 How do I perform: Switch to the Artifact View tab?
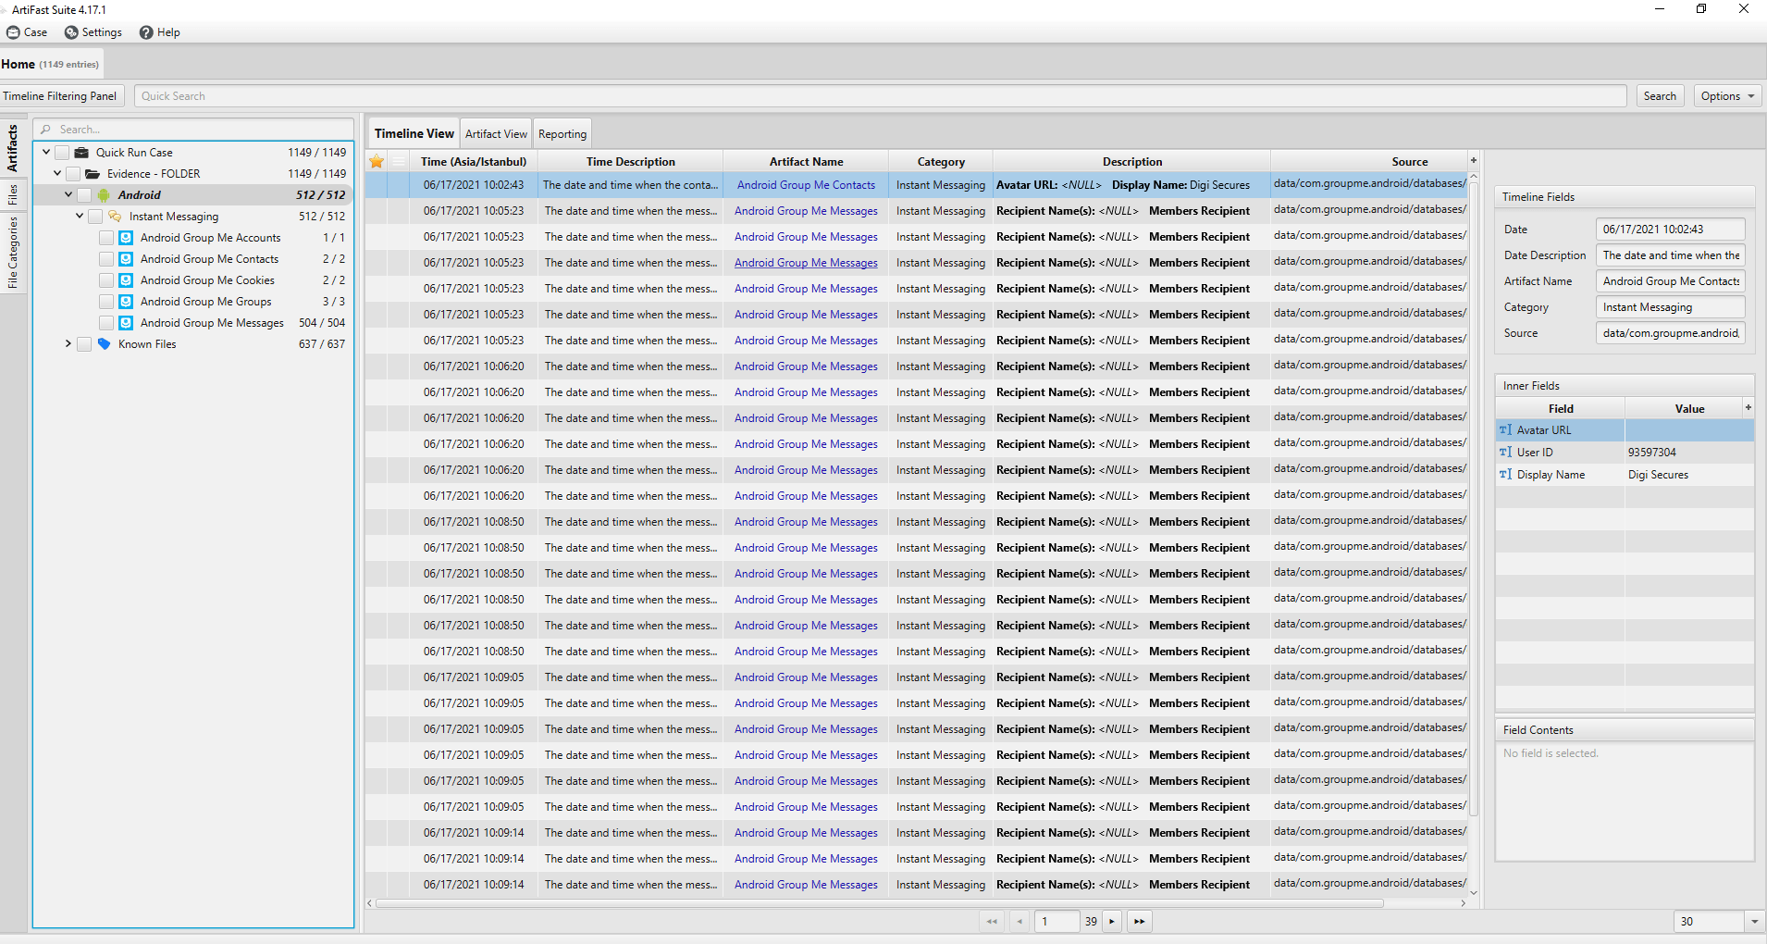pyautogui.click(x=496, y=134)
